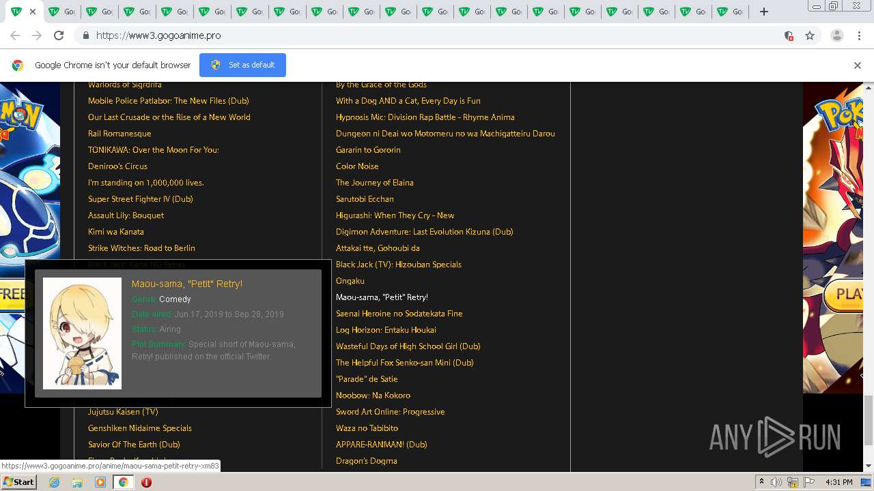Open Sword Art Online: Progressive link
874x491 pixels.
point(391,412)
